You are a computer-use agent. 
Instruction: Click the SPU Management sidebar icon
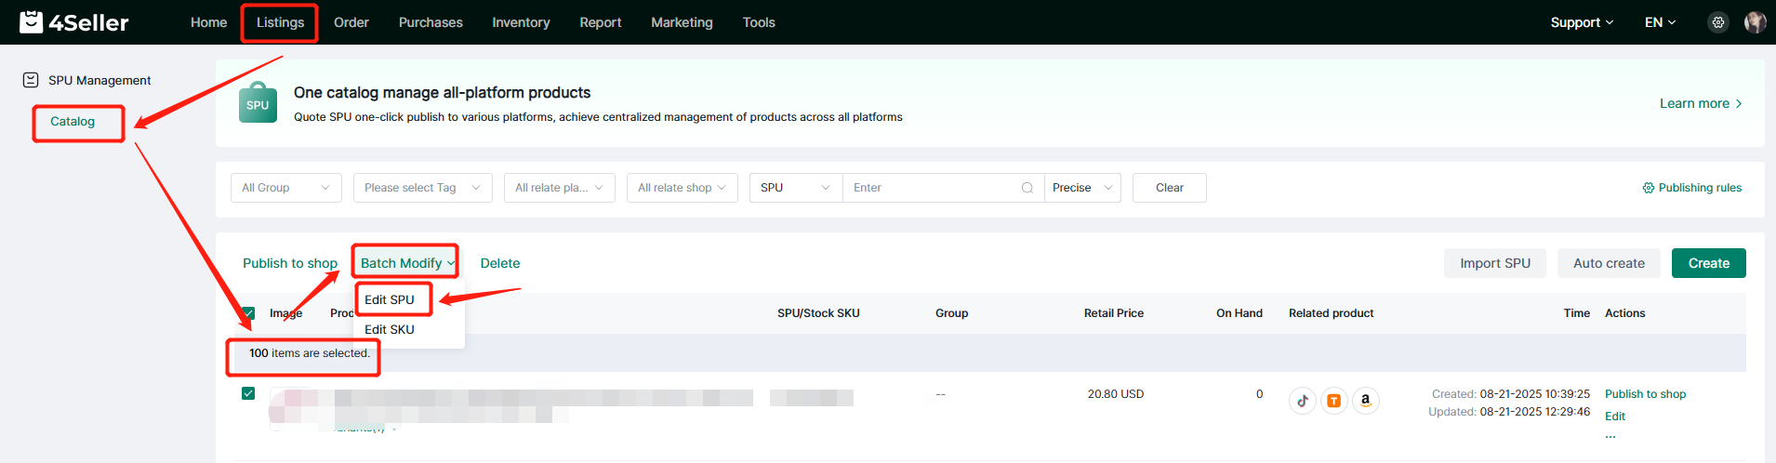coord(31,80)
